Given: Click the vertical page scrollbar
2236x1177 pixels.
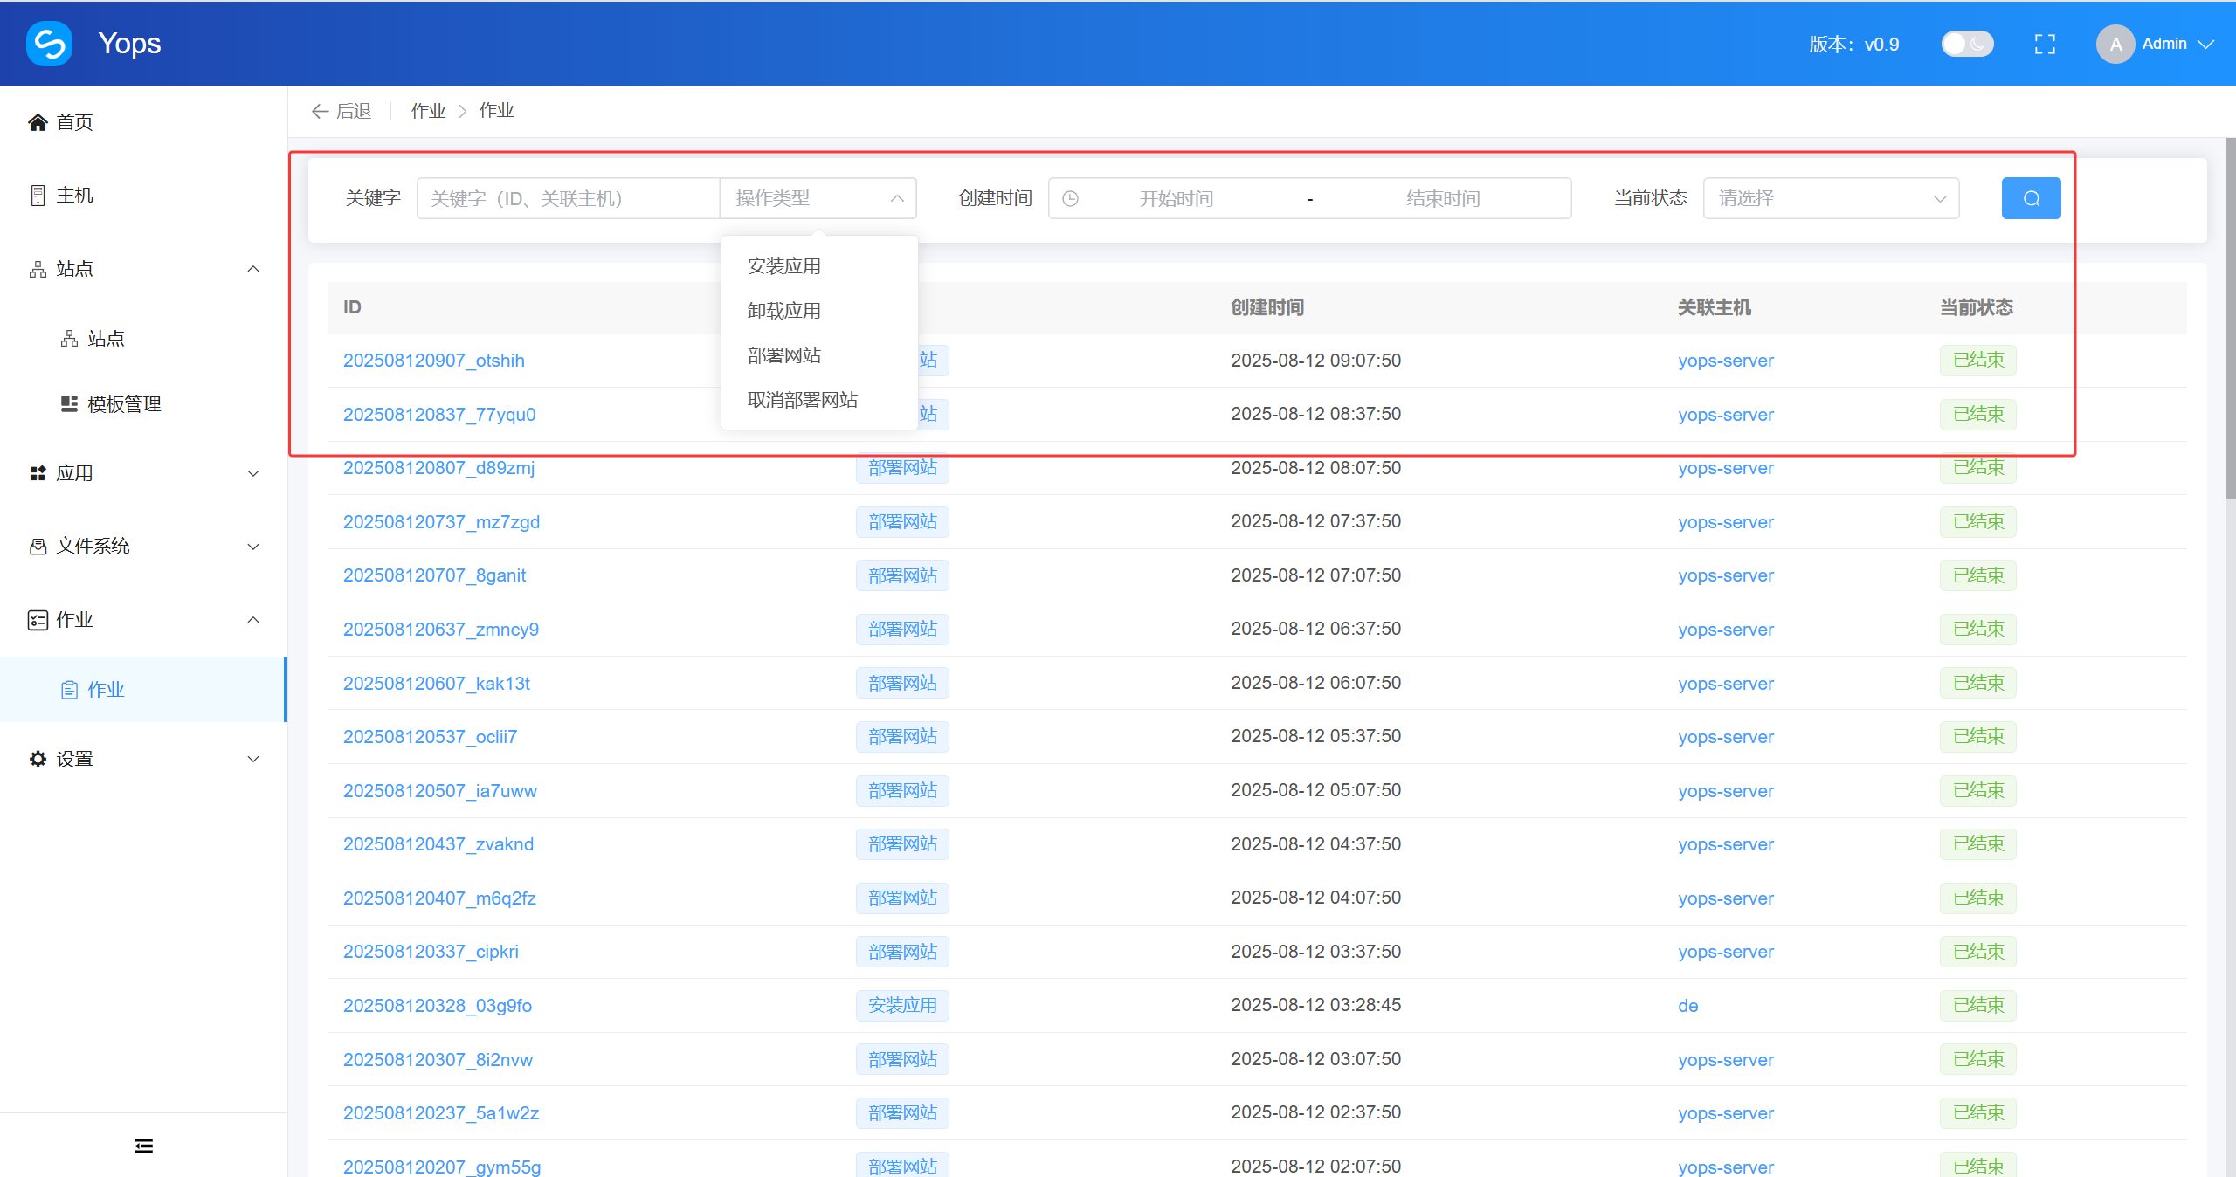Looking at the screenshot, I should 2230,320.
